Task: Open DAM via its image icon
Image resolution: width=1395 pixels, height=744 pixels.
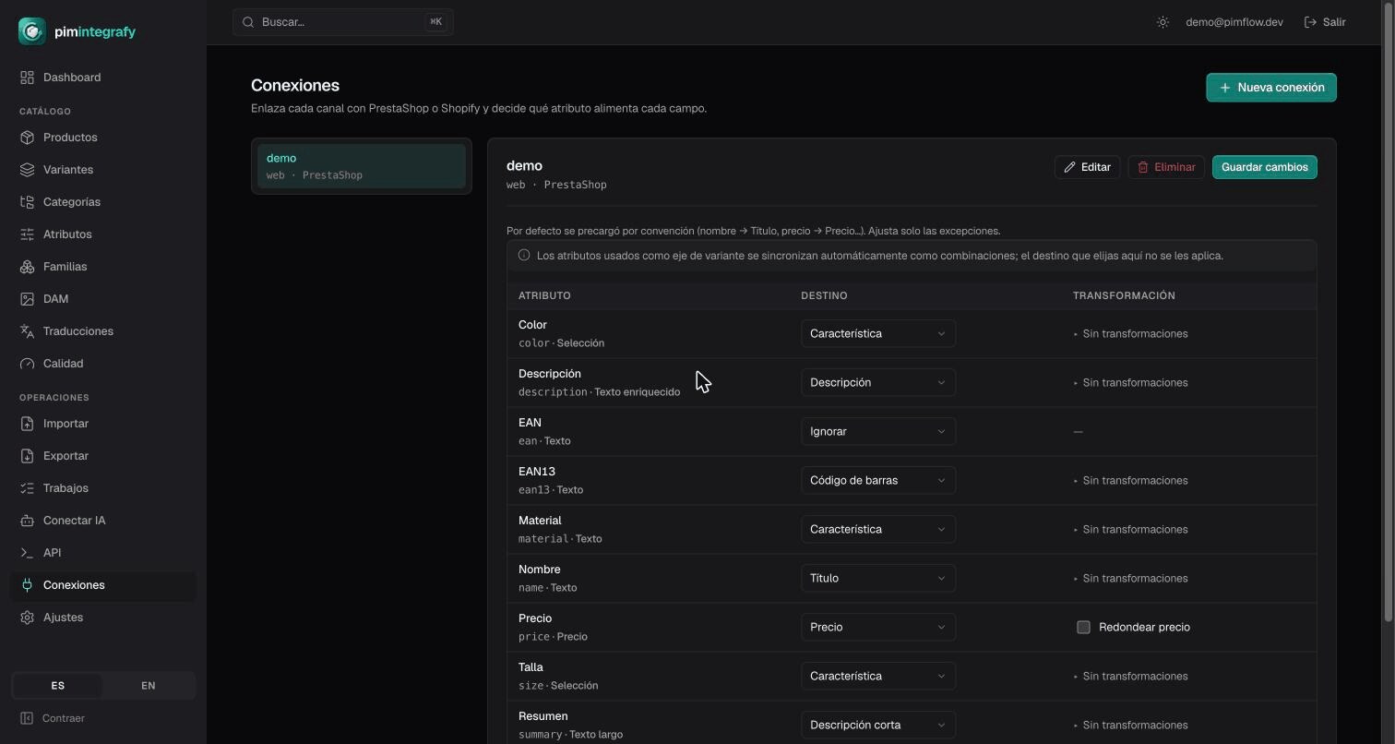Action: [x=27, y=299]
